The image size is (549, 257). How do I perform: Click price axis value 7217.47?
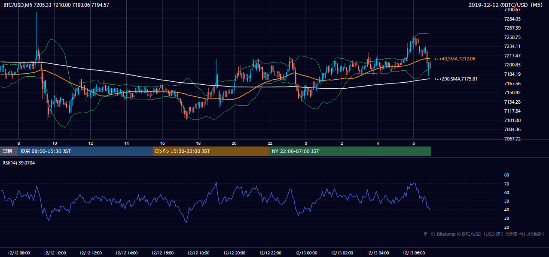512,56
